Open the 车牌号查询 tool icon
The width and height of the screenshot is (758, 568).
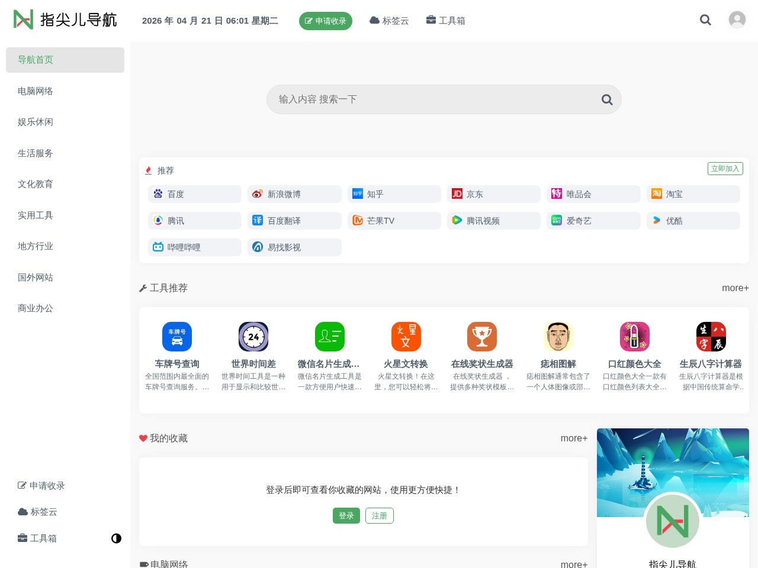pos(176,336)
